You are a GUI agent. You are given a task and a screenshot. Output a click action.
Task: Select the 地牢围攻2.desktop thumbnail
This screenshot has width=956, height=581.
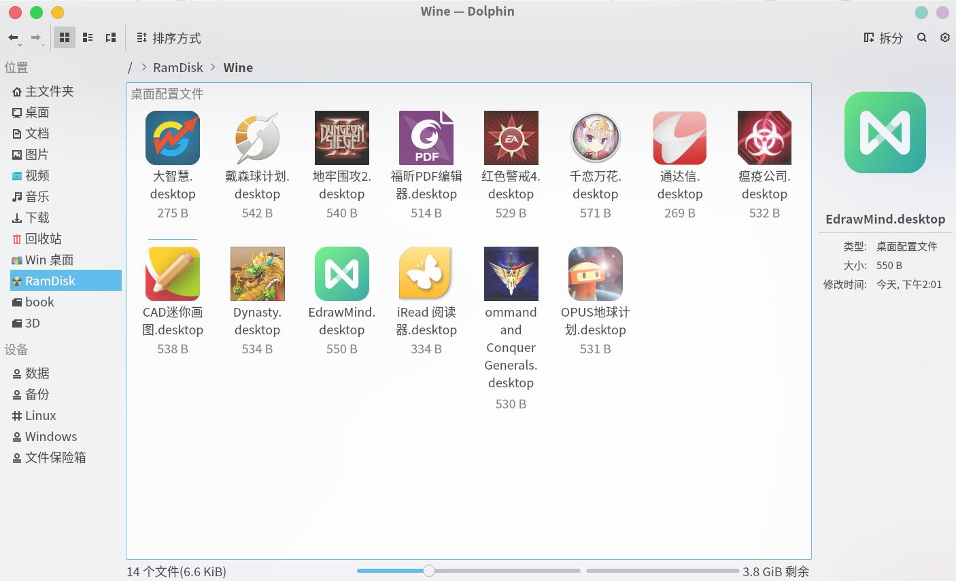click(342, 138)
